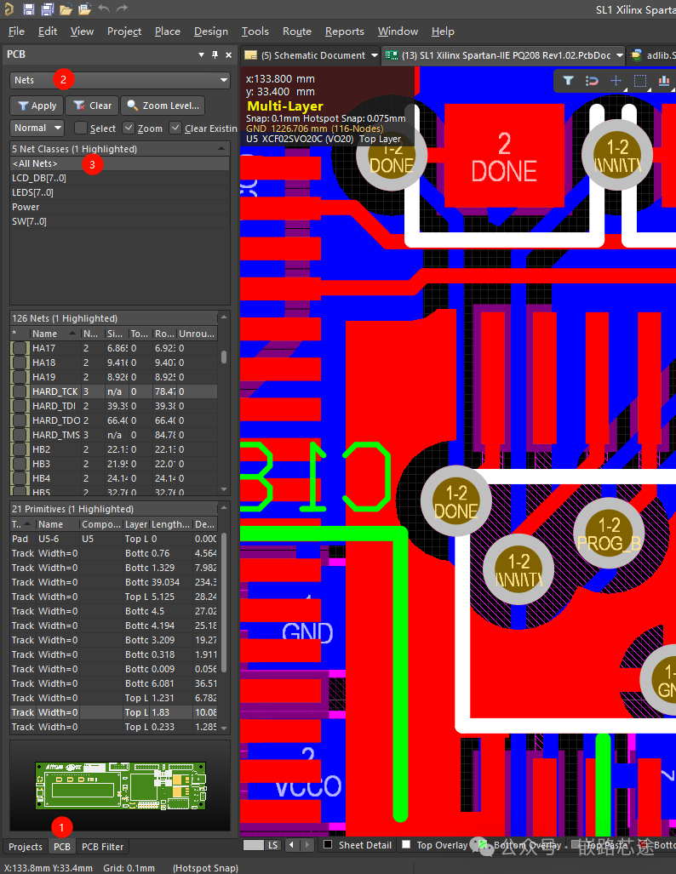Open the Reports menu
The height and width of the screenshot is (874, 676).
(x=344, y=31)
